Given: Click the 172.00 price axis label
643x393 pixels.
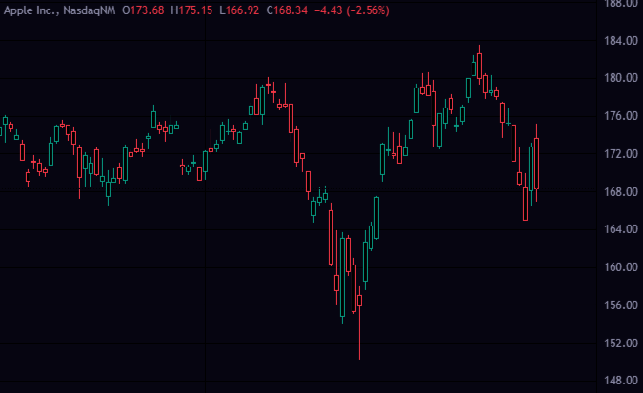Looking at the screenshot, I should 619,154.
